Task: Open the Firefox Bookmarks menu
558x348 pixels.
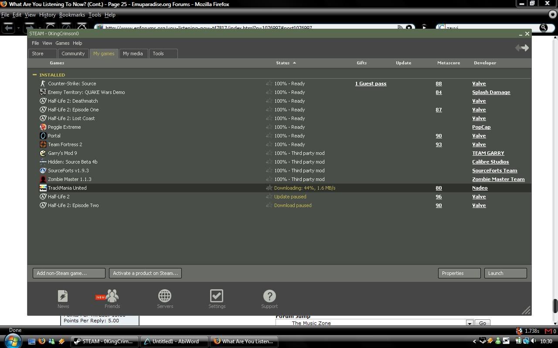Action: click(x=72, y=15)
